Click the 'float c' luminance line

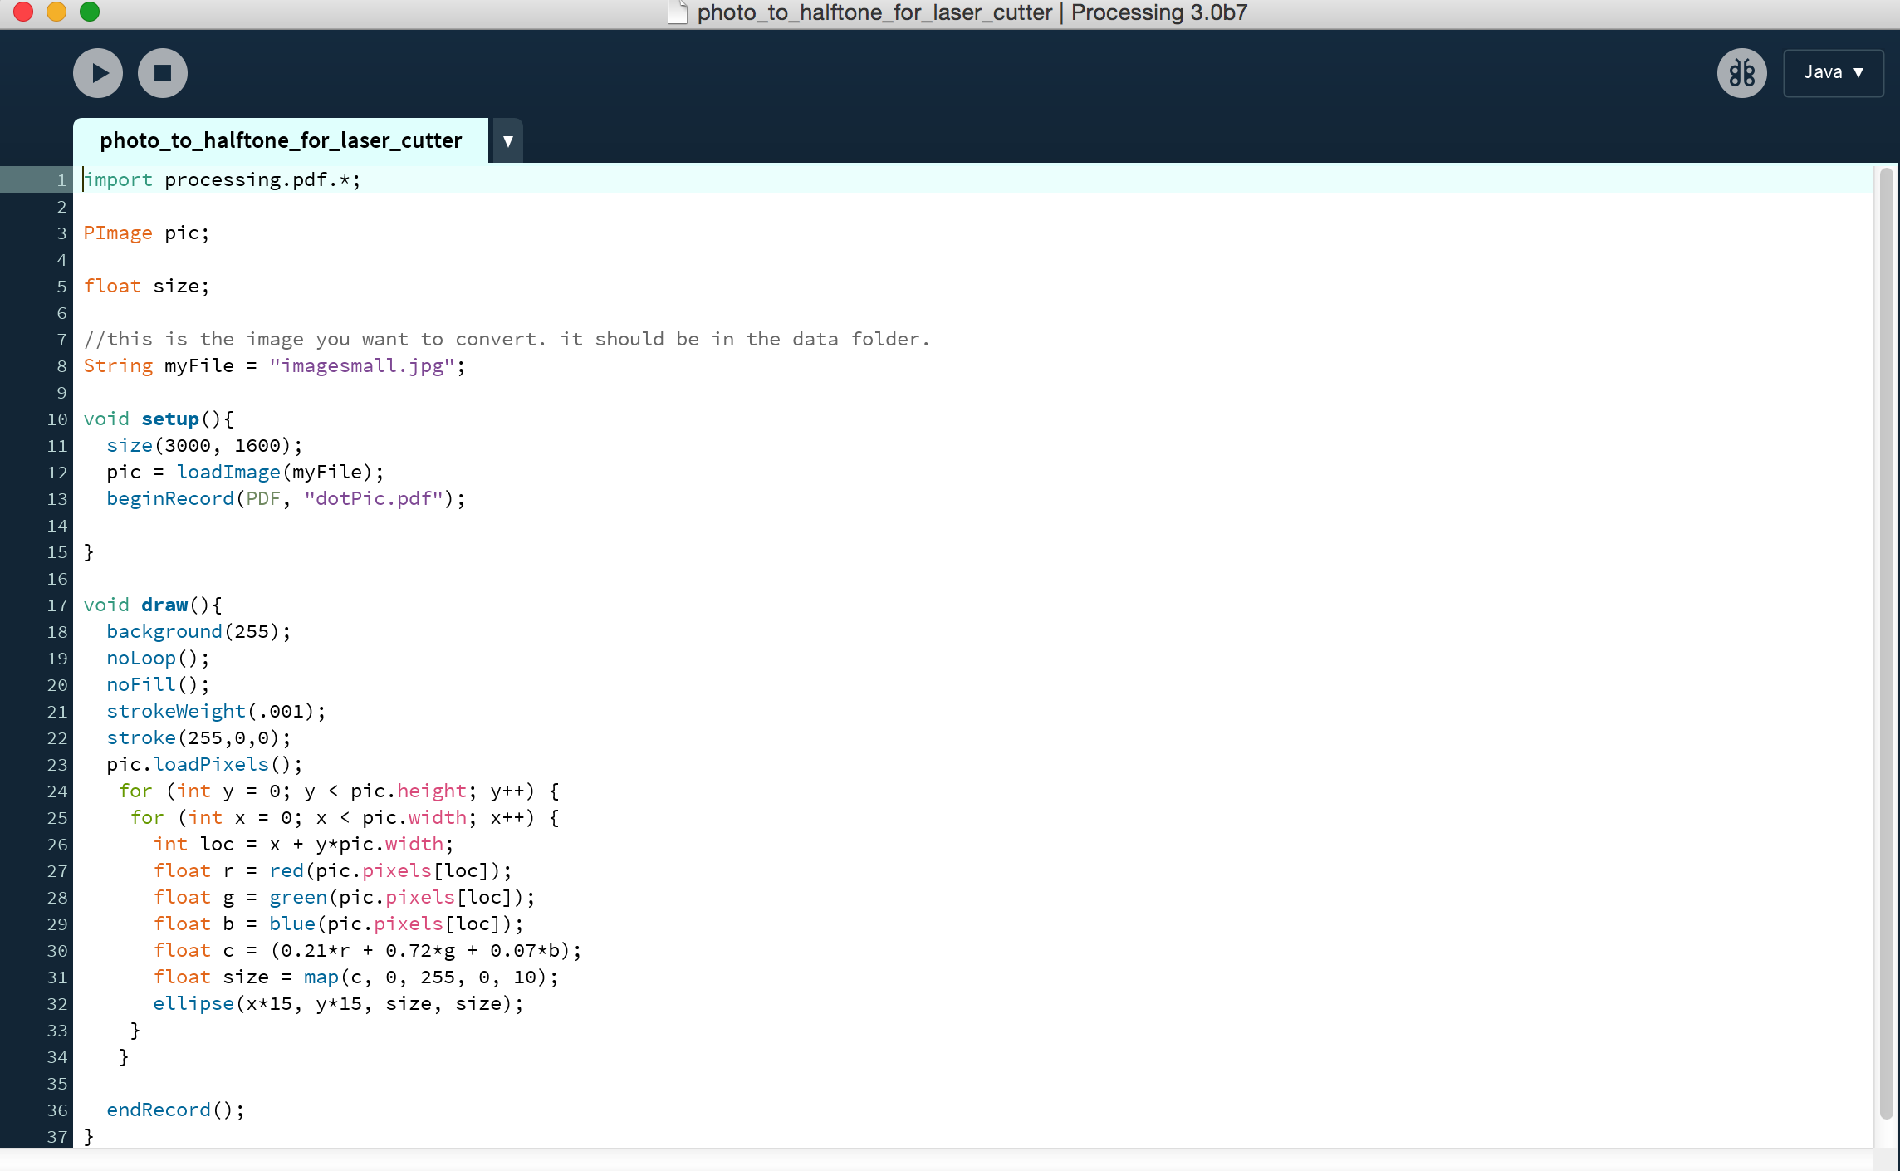[x=368, y=950]
